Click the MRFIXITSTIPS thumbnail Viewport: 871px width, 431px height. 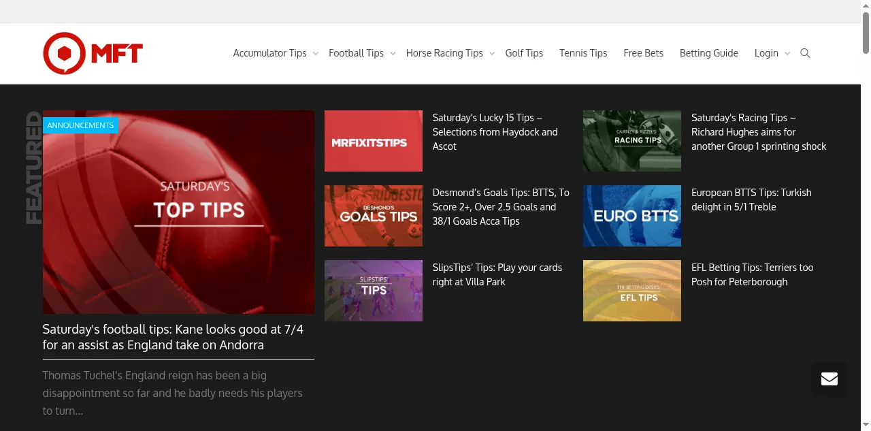coord(373,141)
